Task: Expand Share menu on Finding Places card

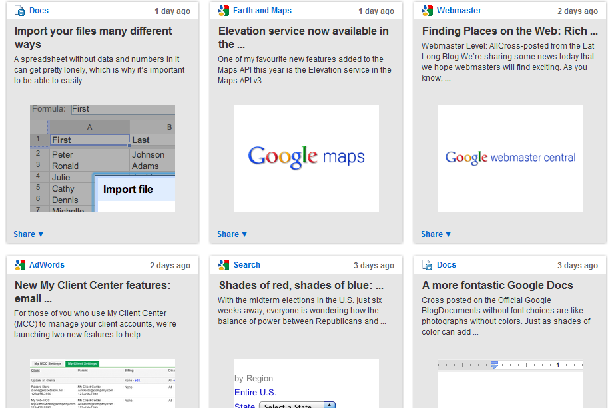Action: 436,234
